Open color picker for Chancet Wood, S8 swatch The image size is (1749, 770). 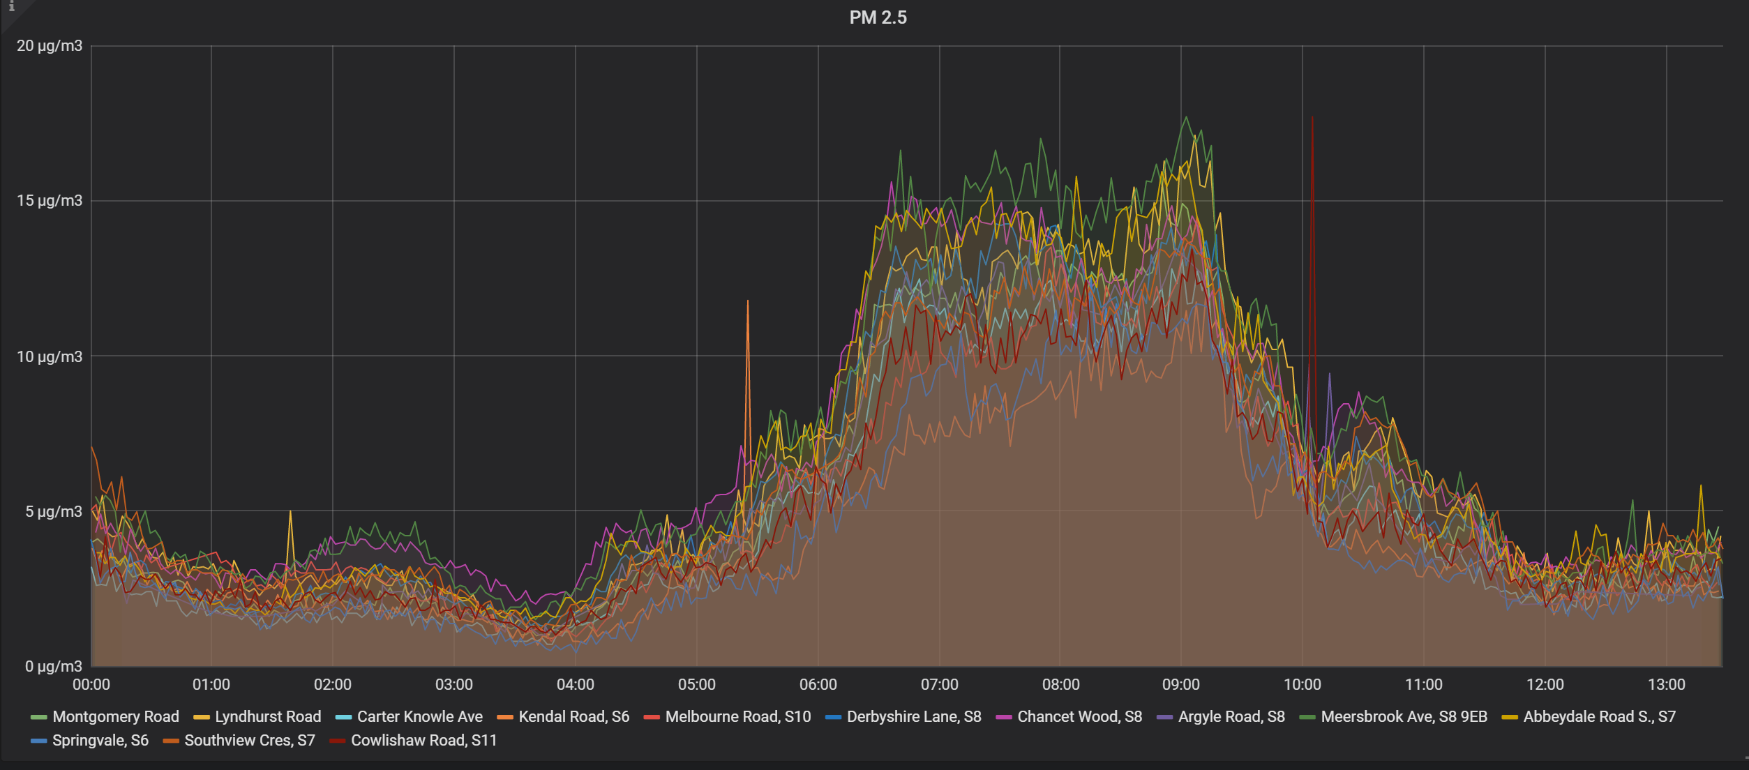click(x=1004, y=717)
